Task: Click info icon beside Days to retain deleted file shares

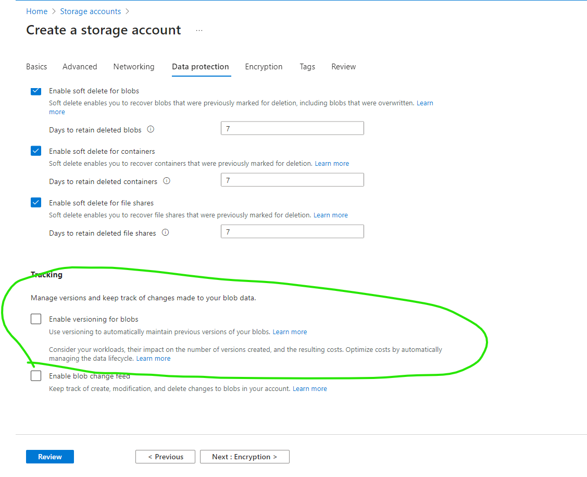Action: pos(165,233)
